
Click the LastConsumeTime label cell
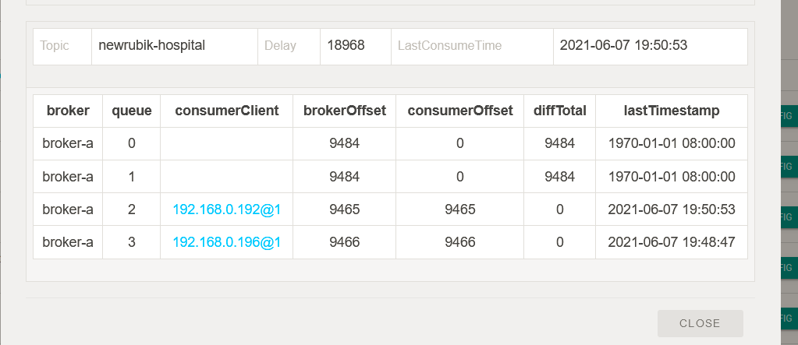point(449,46)
